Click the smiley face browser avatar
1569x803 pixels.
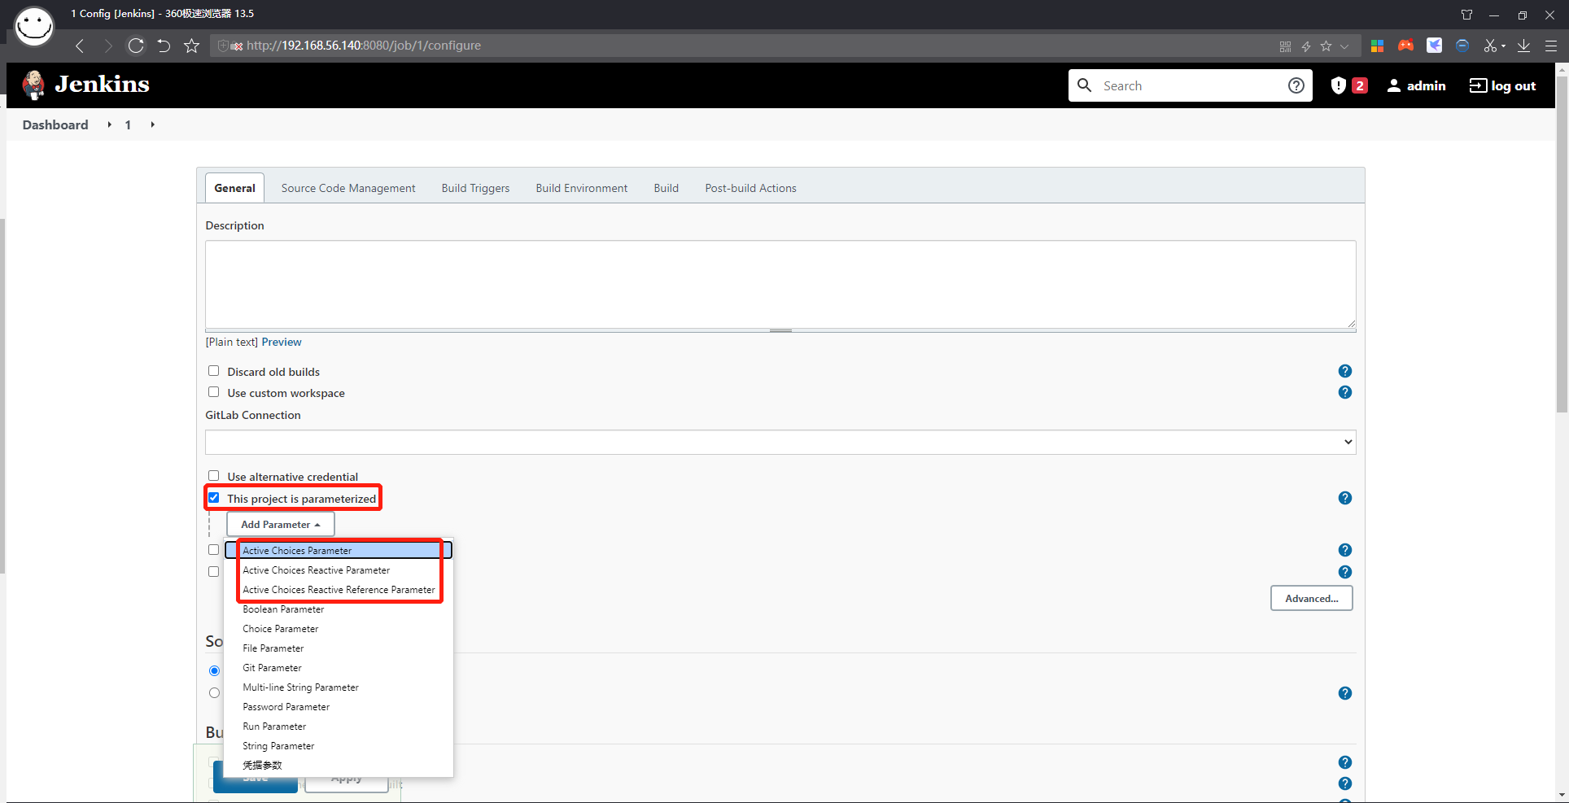34,26
